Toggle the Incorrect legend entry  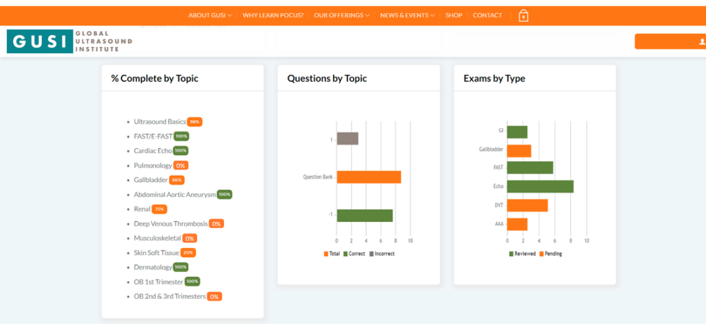tap(382, 254)
